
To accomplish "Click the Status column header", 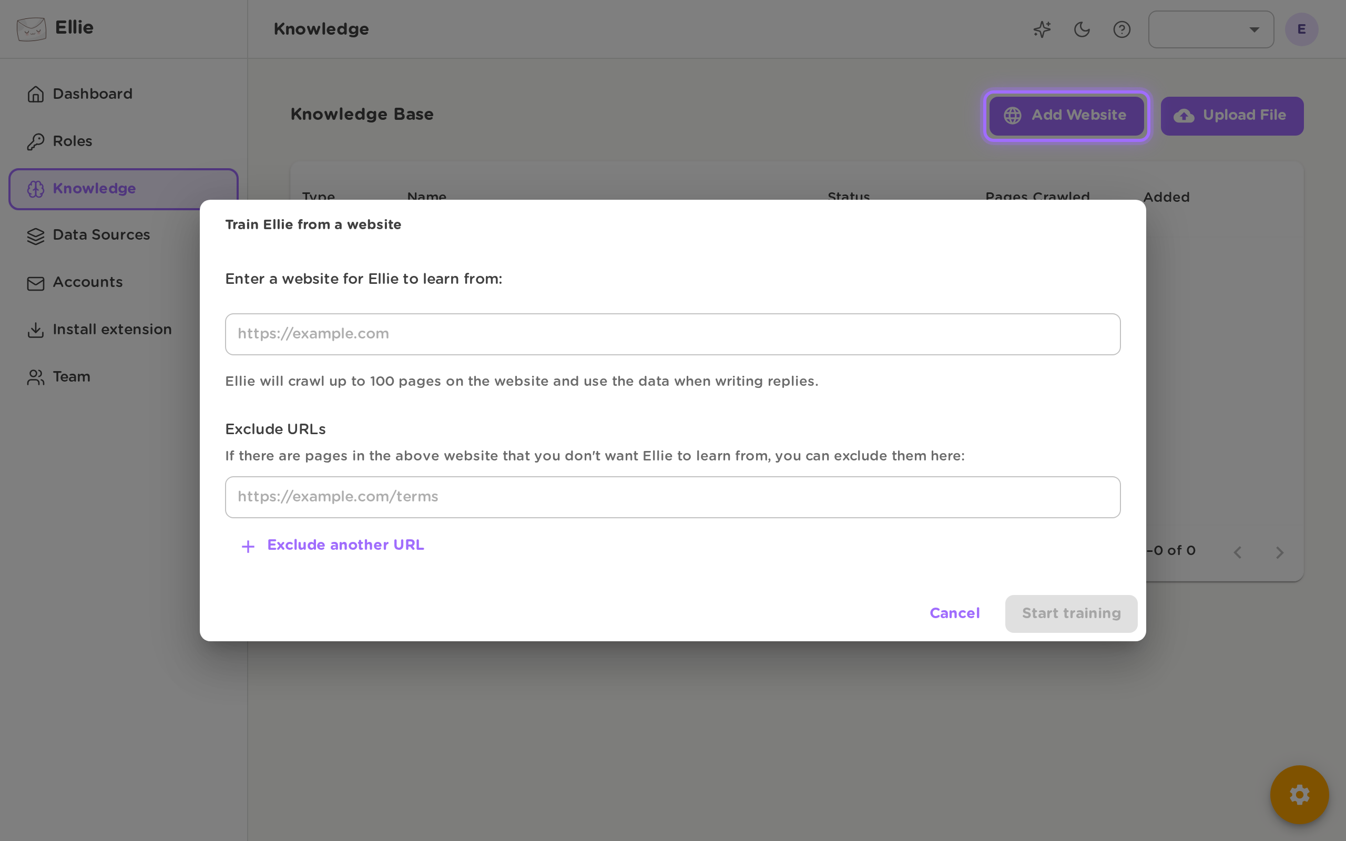I will (849, 198).
